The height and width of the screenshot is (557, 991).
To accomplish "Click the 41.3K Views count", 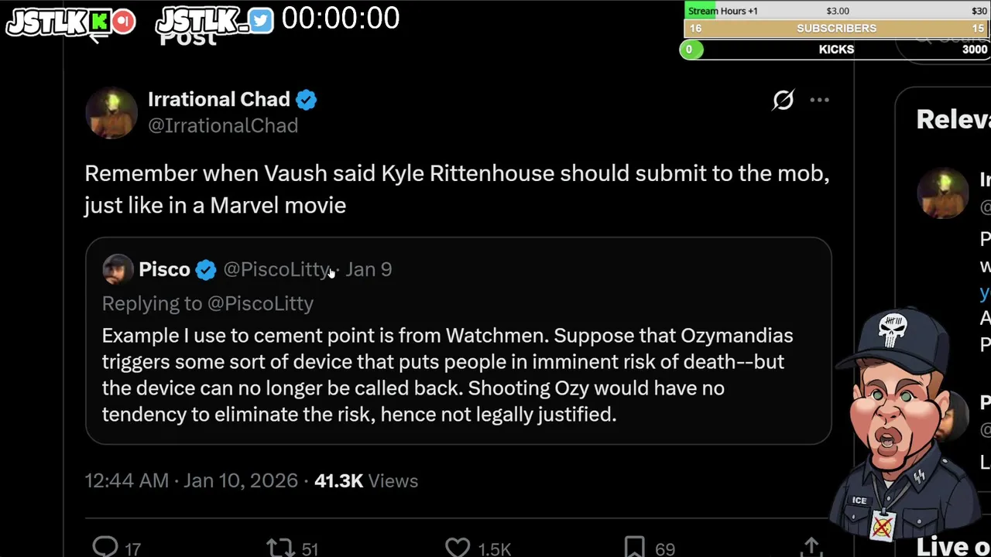I will point(365,480).
